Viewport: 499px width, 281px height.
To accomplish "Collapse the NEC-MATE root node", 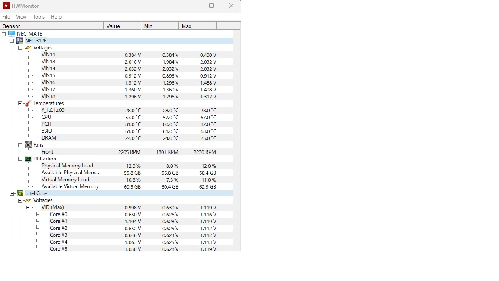I will tap(4, 34).
